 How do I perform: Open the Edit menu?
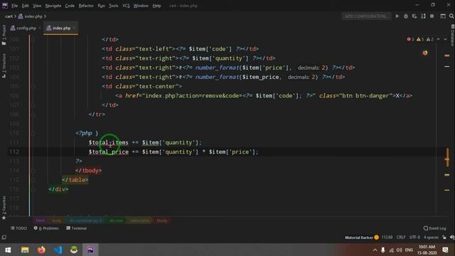tap(26, 6)
